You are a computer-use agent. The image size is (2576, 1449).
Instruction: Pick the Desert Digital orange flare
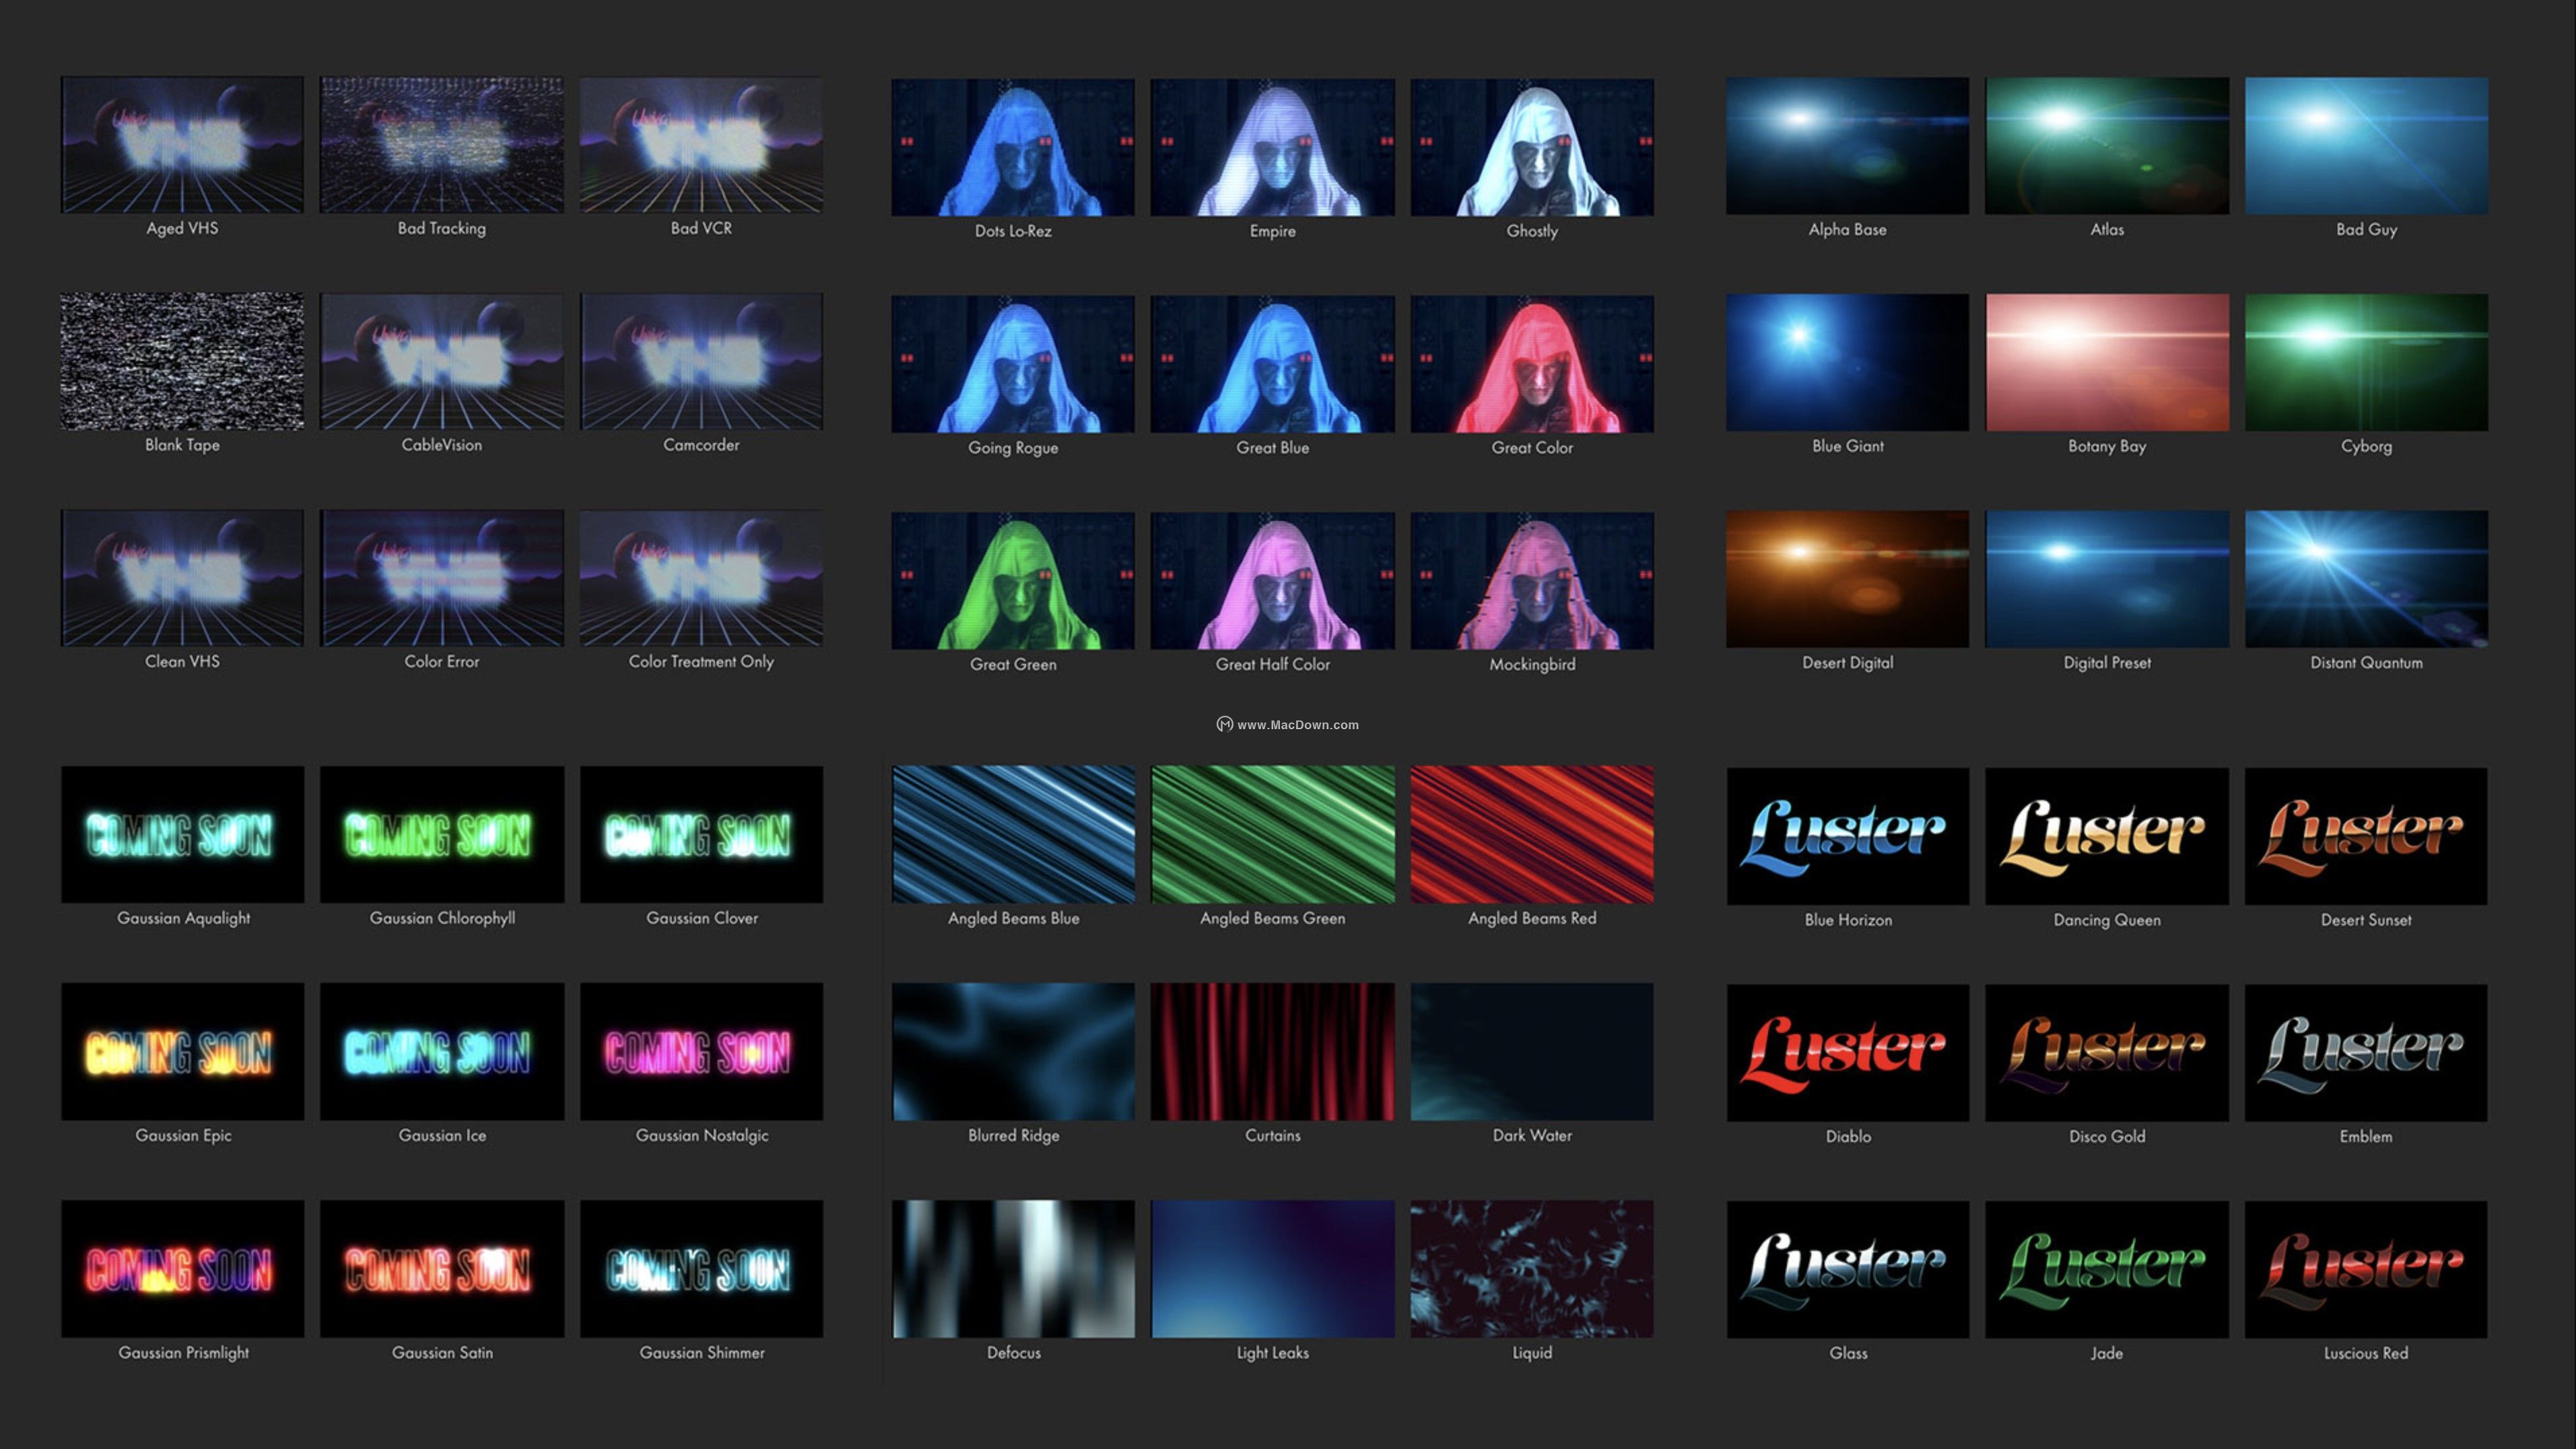1847,579
